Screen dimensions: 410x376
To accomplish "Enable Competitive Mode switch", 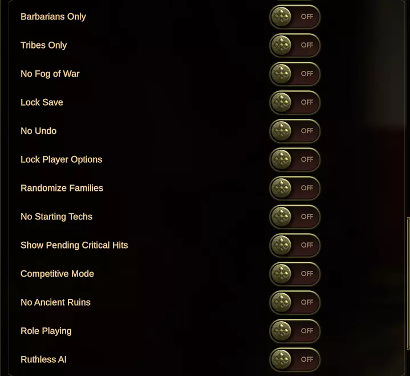I will (295, 274).
